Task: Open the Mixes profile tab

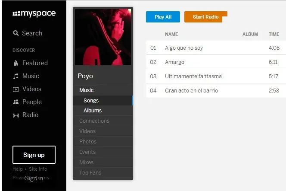Action: pos(103,162)
